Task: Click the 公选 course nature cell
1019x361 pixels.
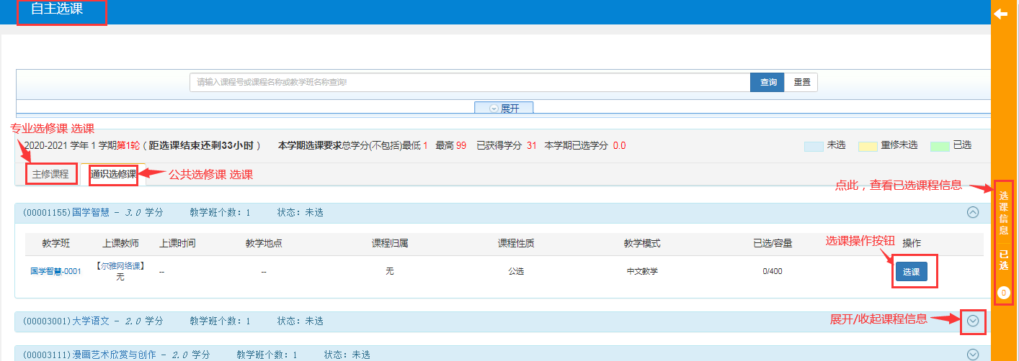Action: click(x=516, y=272)
